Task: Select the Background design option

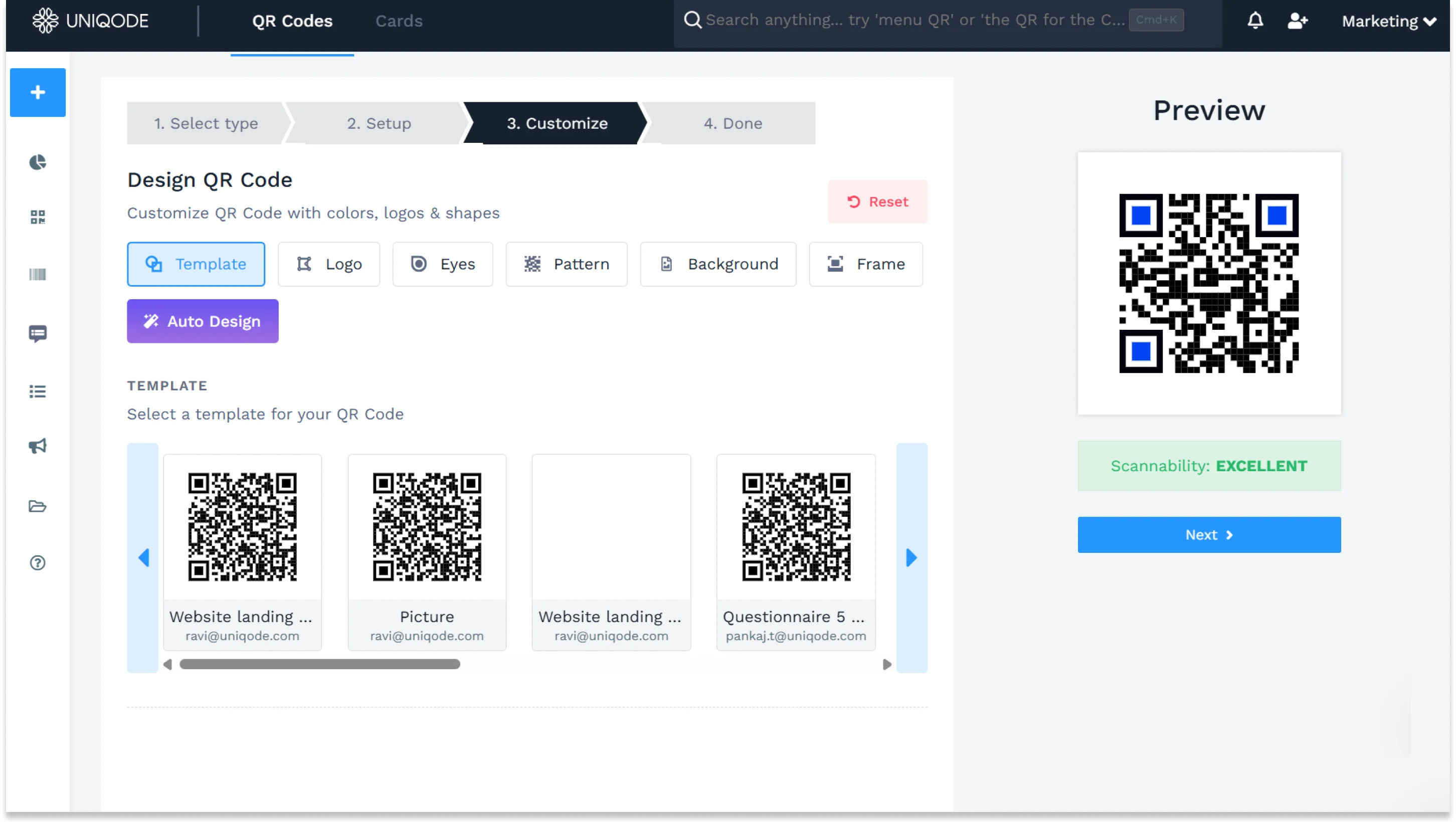Action: pos(718,264)
